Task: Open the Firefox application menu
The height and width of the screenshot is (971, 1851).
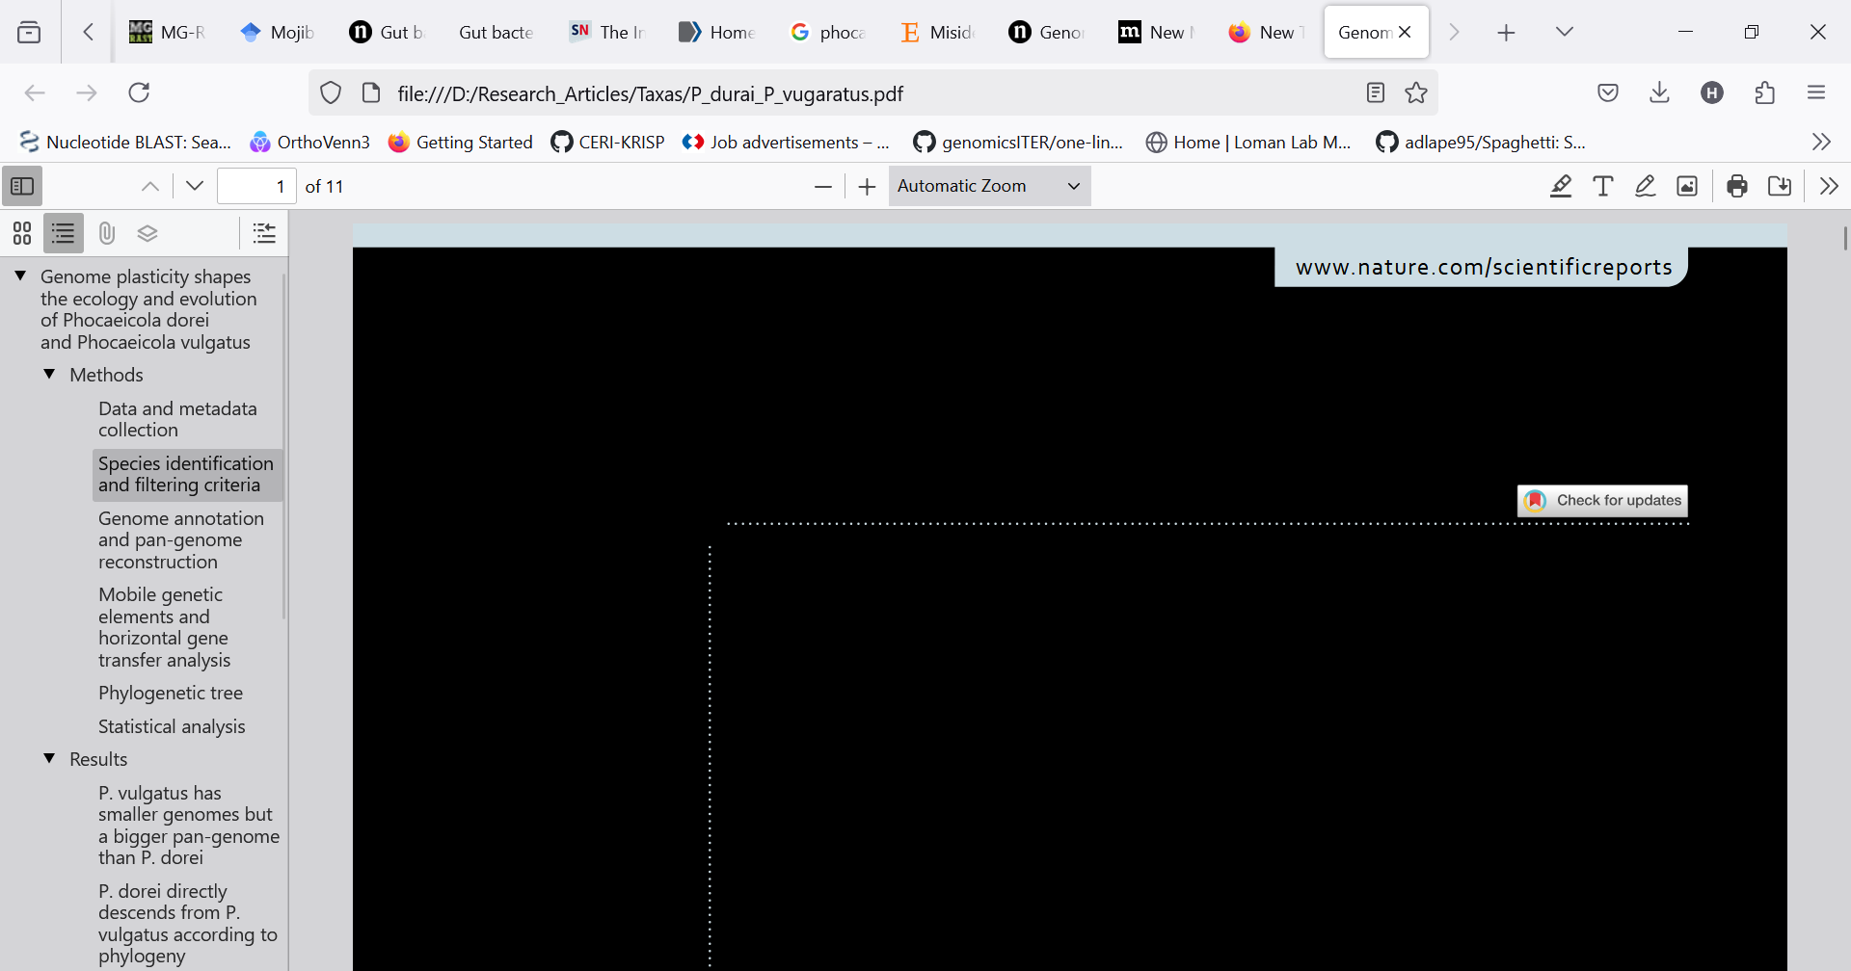Action: click(1816, 92)
